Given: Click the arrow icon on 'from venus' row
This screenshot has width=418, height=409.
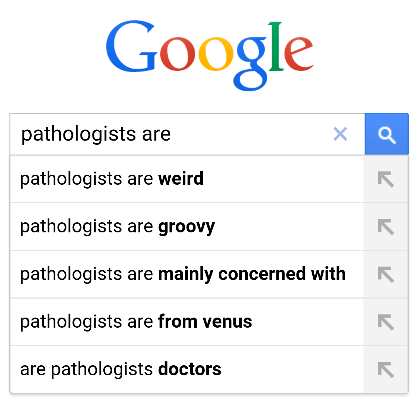Looking at the screenshot, I should coord(385,322).
